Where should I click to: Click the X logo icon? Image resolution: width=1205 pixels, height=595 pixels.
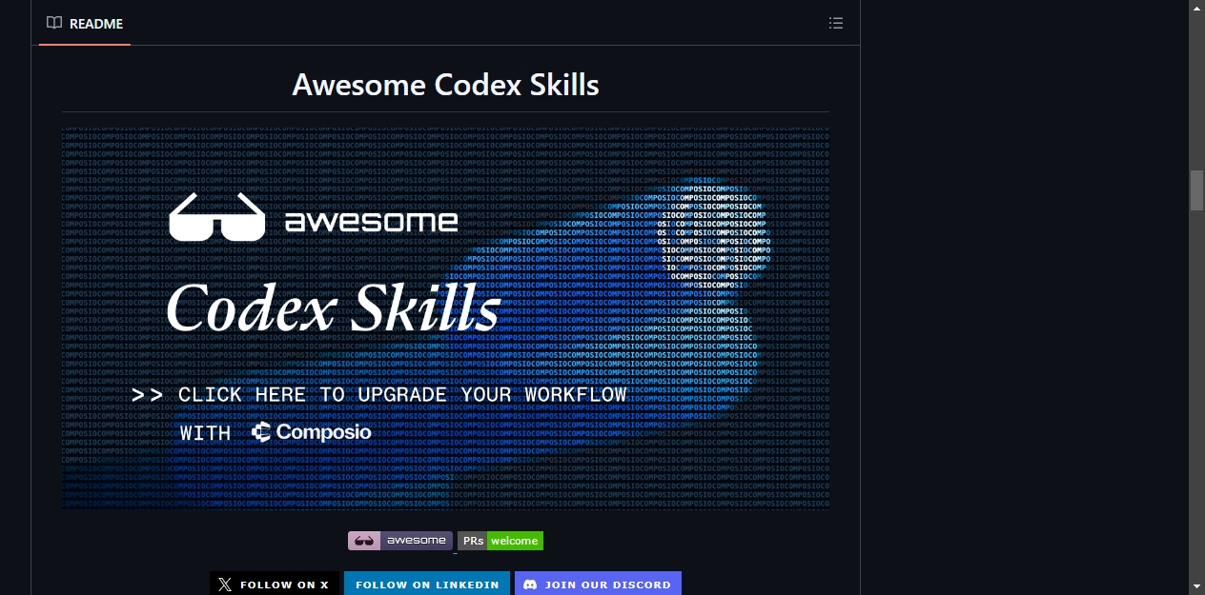(225, 585)
